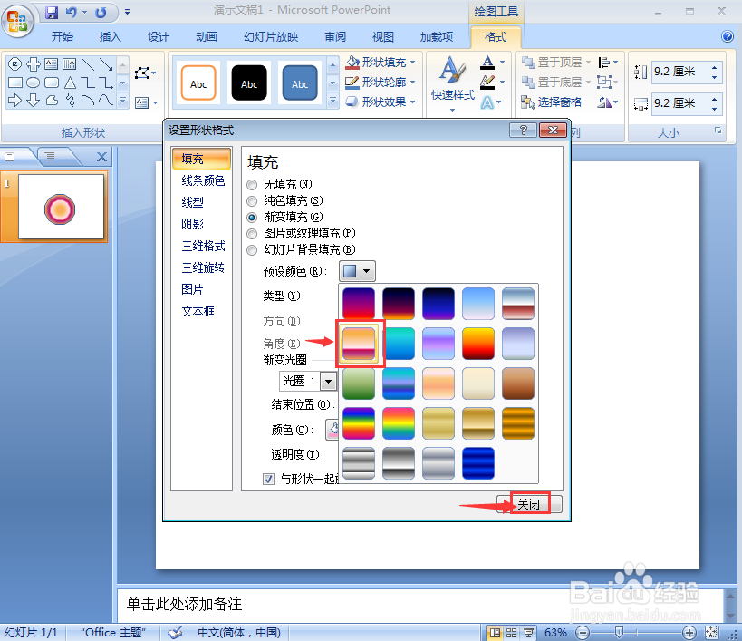The image size is (742, 641).
Task: Expand 形状轮廓 dropdown
Action: 413,82
